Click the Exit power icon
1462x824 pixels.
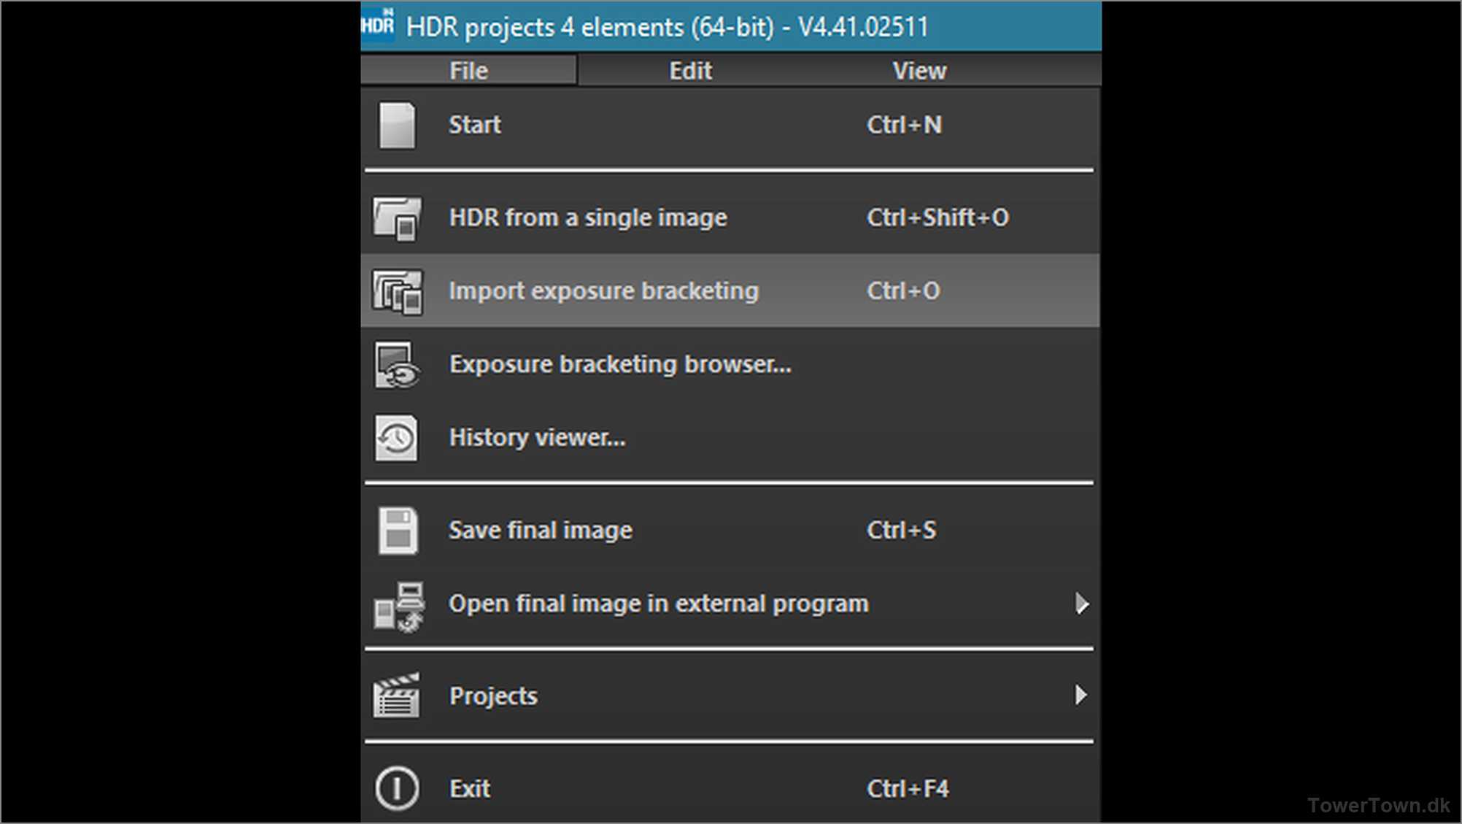[397, 788]
